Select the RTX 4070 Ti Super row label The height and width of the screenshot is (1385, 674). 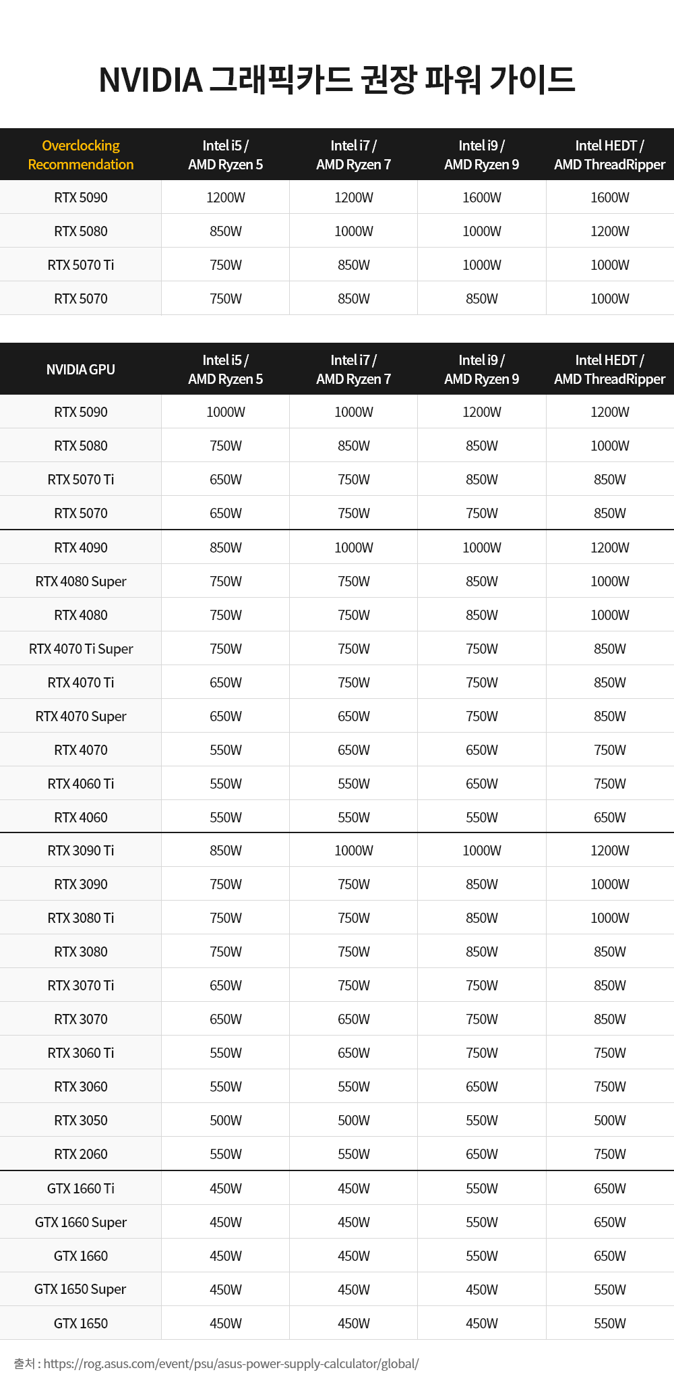point(81,649)
